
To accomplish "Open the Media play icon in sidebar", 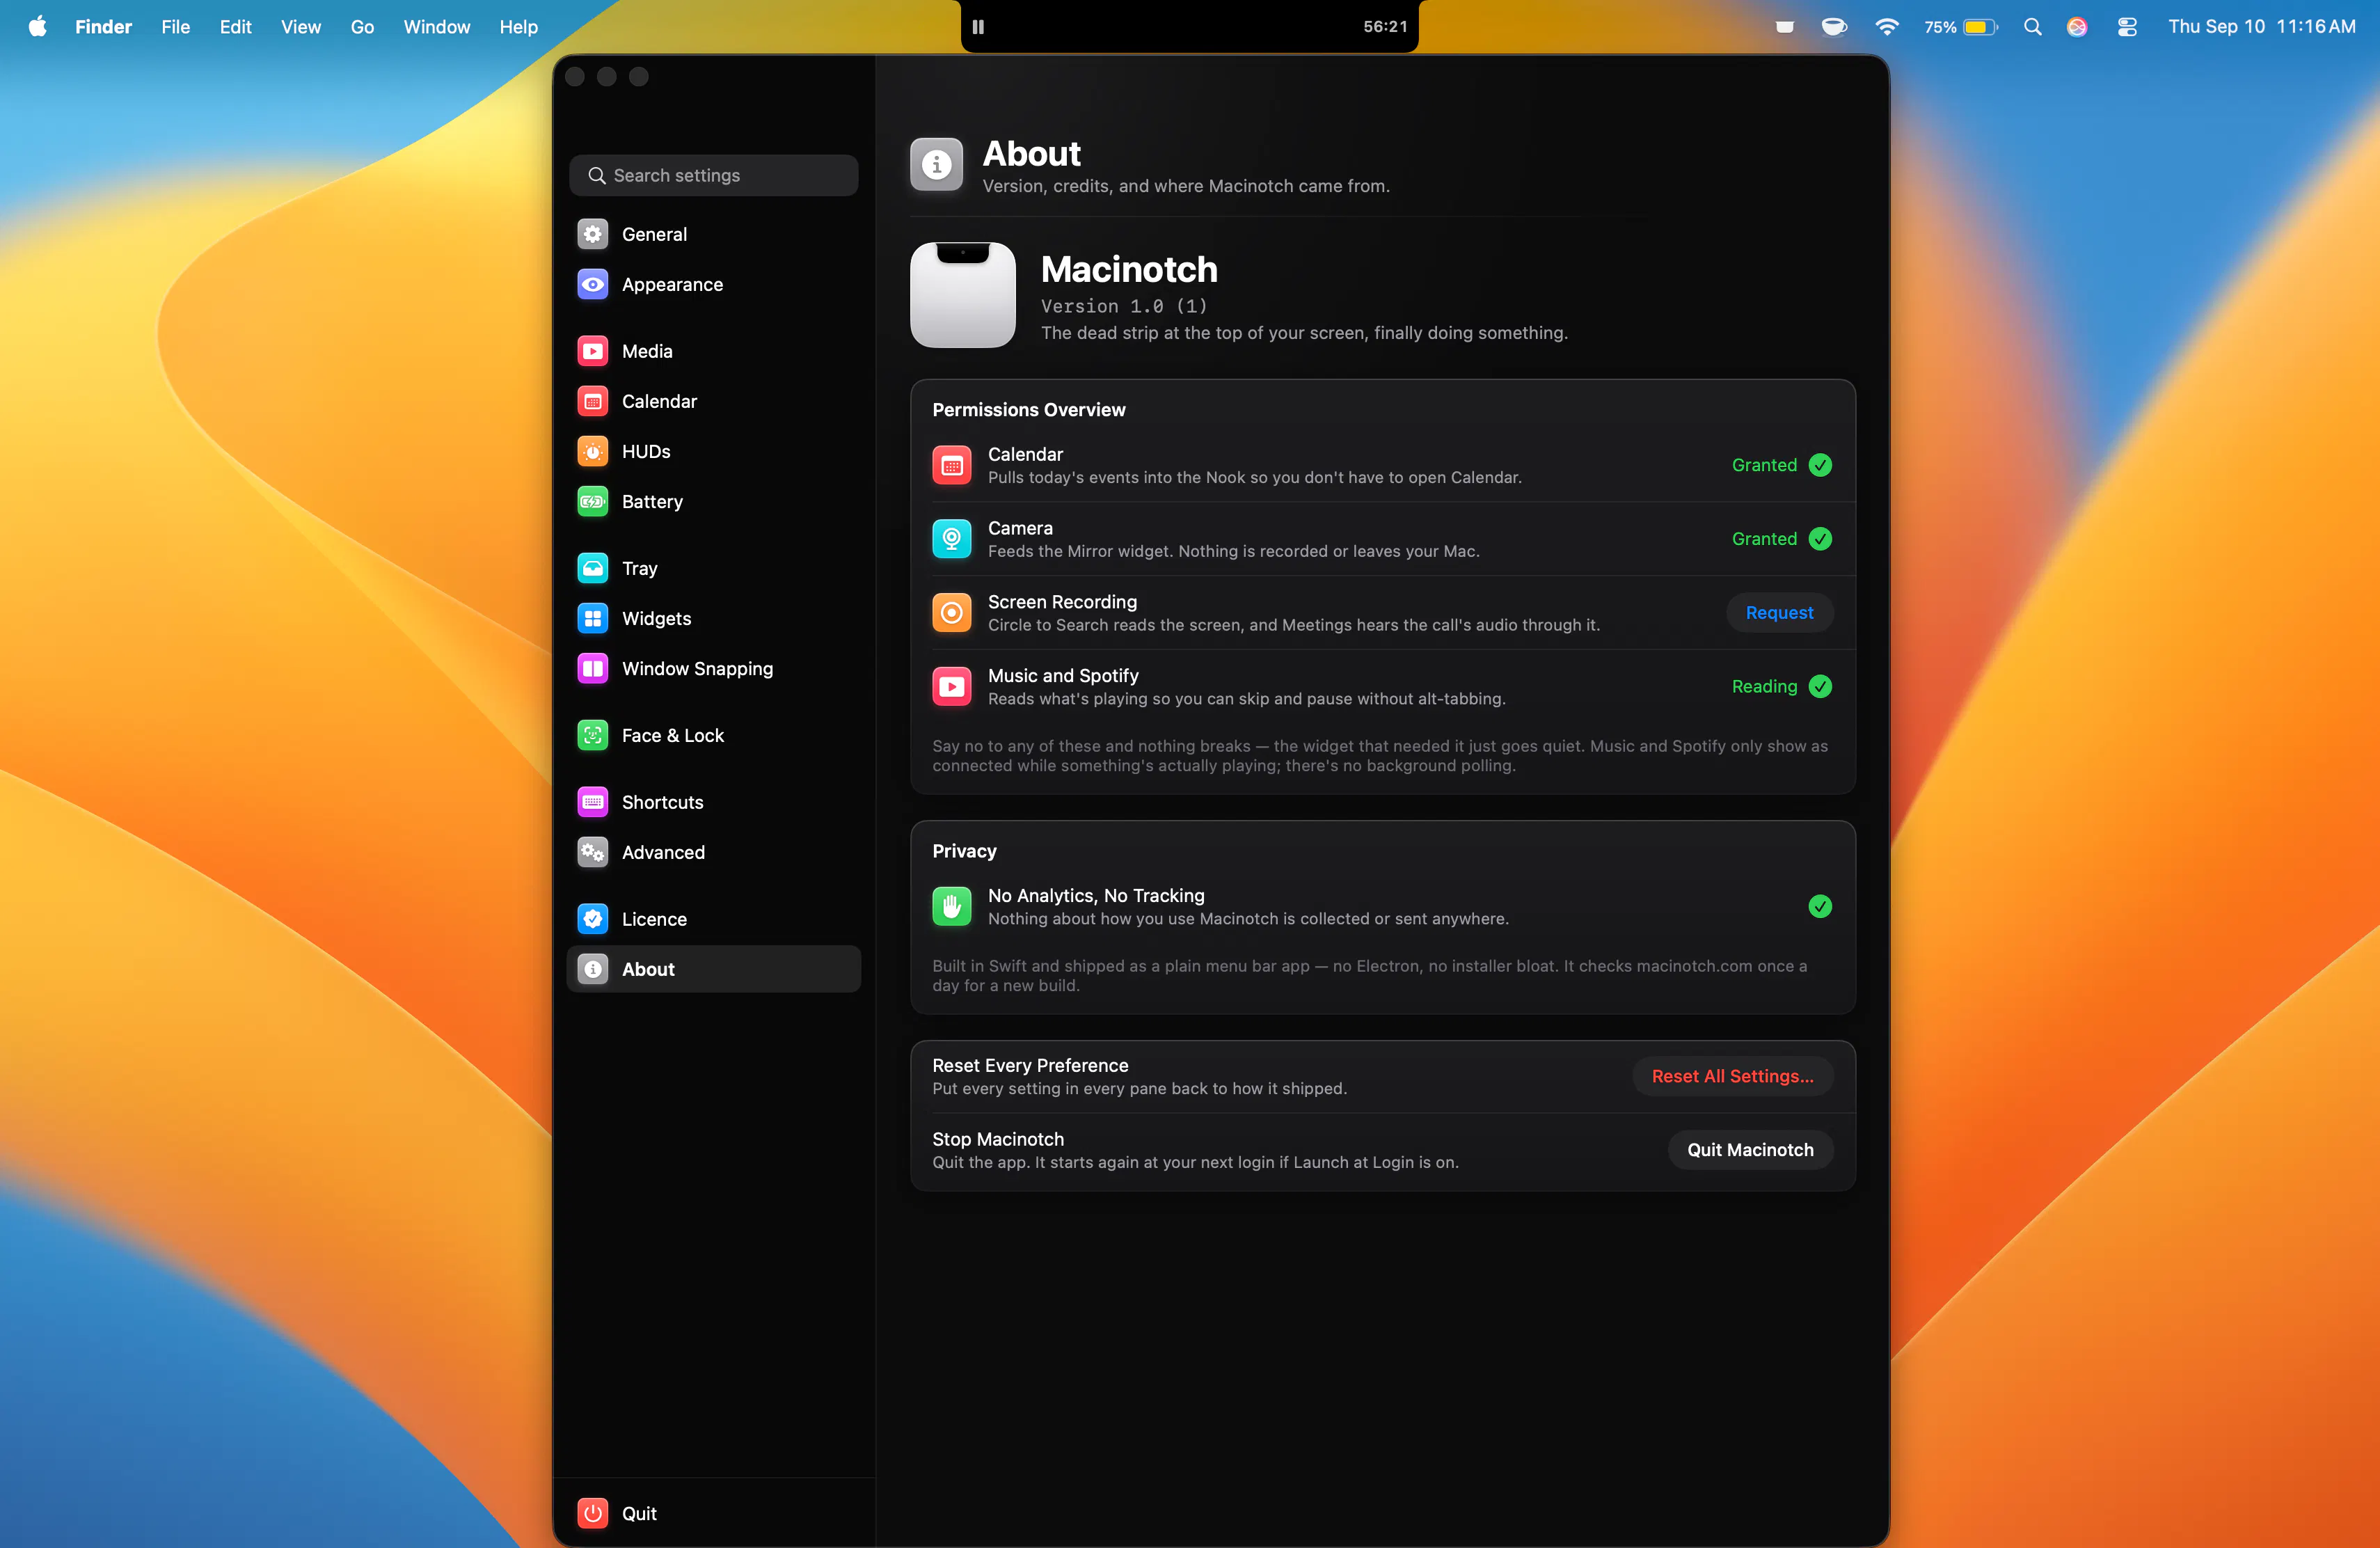I will (593, 351).
